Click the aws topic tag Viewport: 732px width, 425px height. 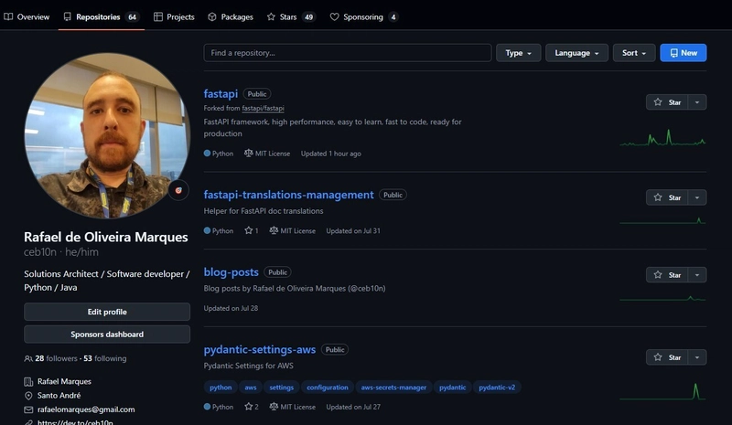[x=251, y=388]
